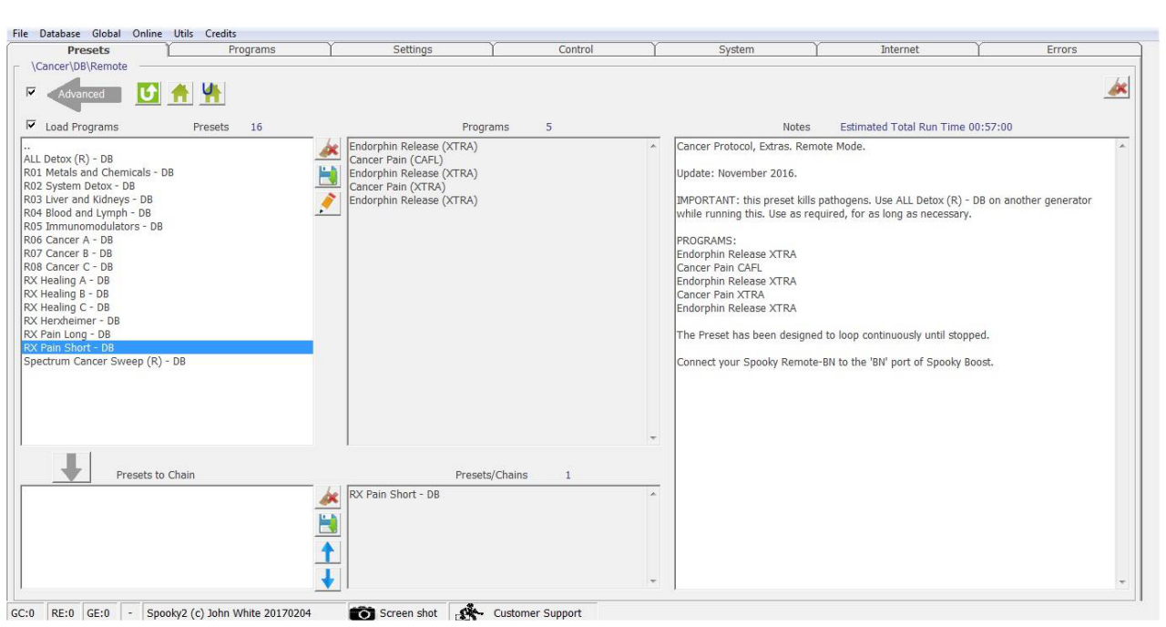This screenshot has width=1166, height=627.
Task: Switch to the Internet tab
Action: point(899,49)
